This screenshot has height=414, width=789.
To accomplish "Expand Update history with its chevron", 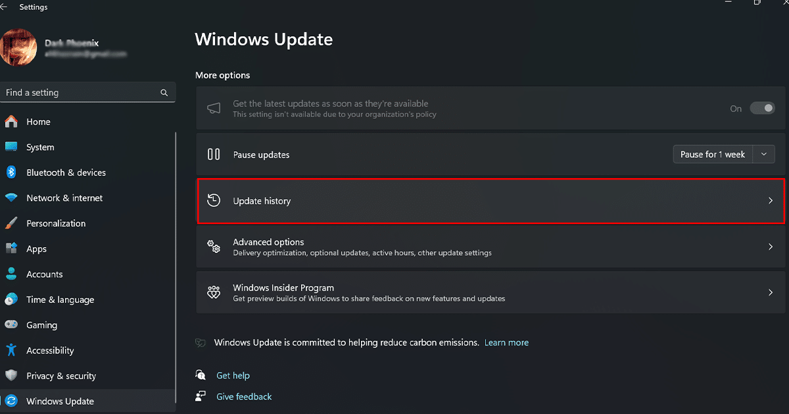I will (771, 201).
